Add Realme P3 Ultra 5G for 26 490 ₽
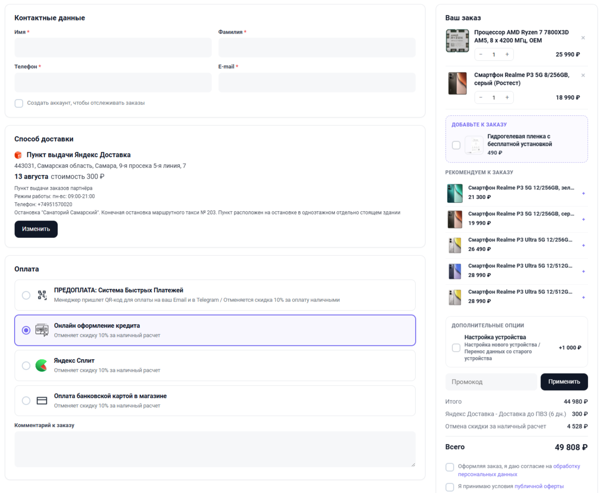The image size is (602, 493). coord(583,246)
